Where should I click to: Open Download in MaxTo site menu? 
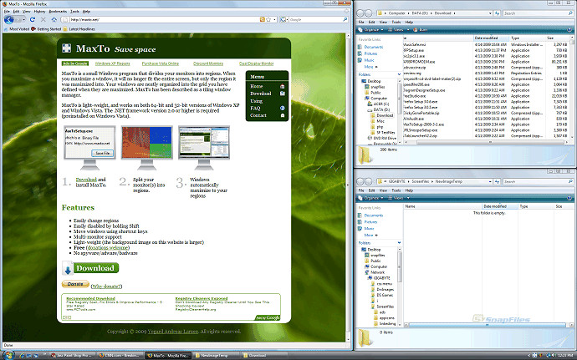click(x=261, y=94)
